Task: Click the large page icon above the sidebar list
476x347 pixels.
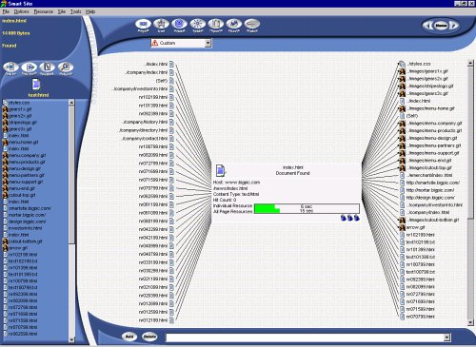Action: pyautogui.click(x=36, y=85)
